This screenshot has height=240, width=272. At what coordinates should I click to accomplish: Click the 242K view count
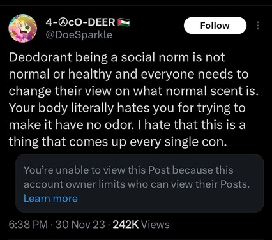click(126, 225)
